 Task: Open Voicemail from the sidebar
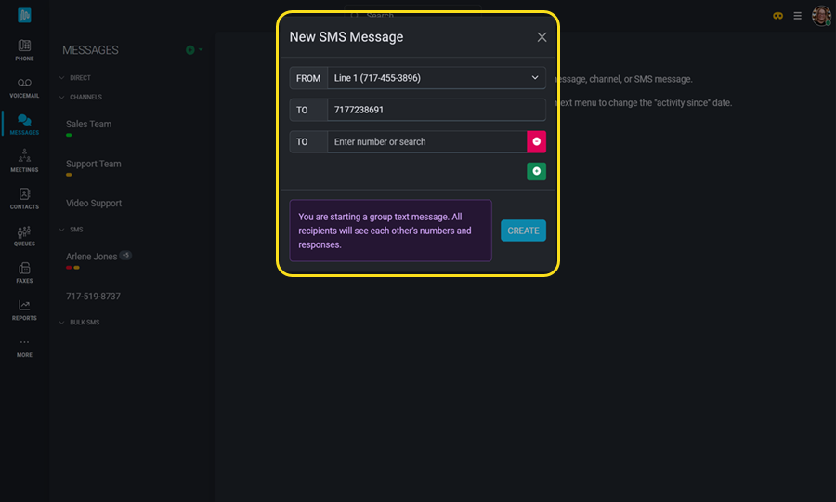click(x=24, y=87)
